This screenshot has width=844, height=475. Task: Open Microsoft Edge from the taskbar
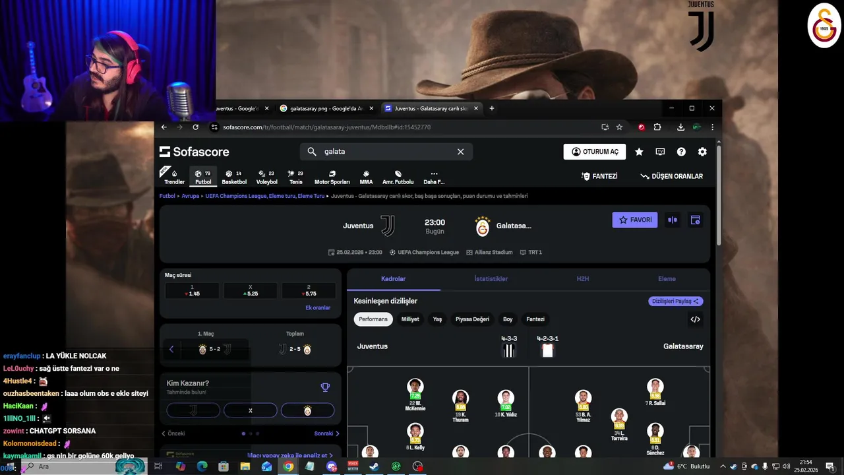pos(202,466)
